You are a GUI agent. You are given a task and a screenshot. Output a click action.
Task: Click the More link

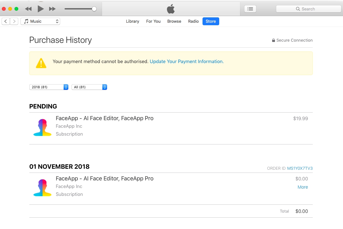pyautogui.click(x=303, y=187)
